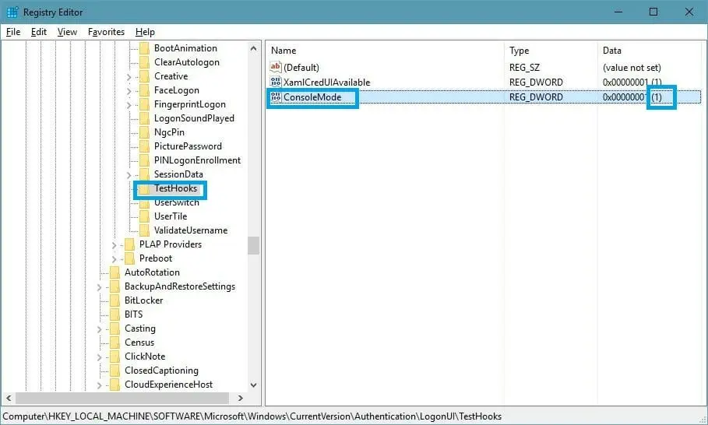Click the LogonSoundPlayed folder icon
708x425 pixels.
pyautogui.click(x=145, y=118)
